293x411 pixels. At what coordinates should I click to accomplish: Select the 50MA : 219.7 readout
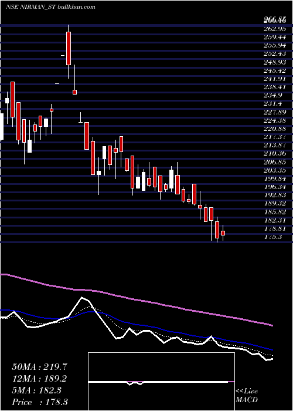click(x=39, y=367)
